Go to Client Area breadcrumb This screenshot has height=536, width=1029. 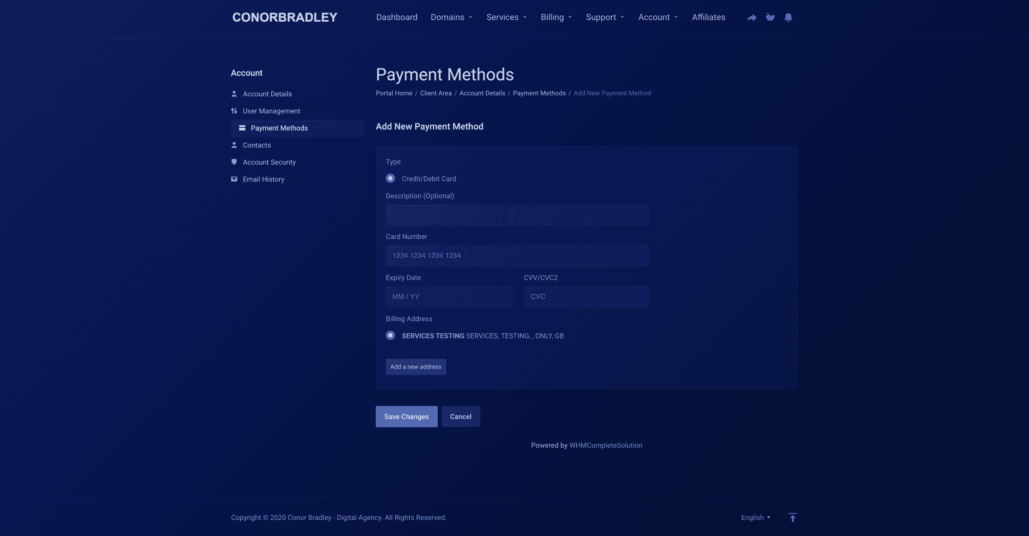[x=436, y=93]
